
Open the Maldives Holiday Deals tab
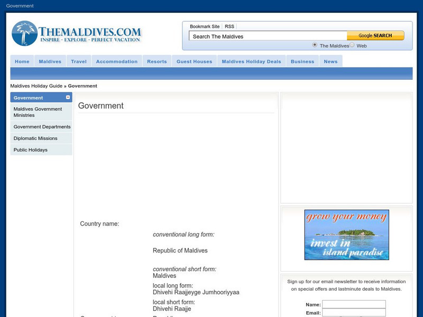click(251, 61)
